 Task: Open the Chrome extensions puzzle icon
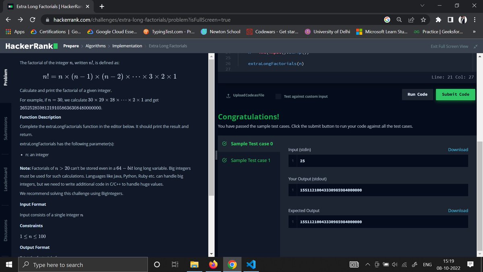pyautogui.click(x=439, y=19)
